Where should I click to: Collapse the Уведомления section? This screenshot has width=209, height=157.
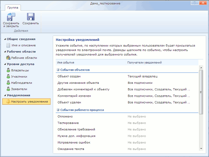pyautogui.click(x=5, y=95)
